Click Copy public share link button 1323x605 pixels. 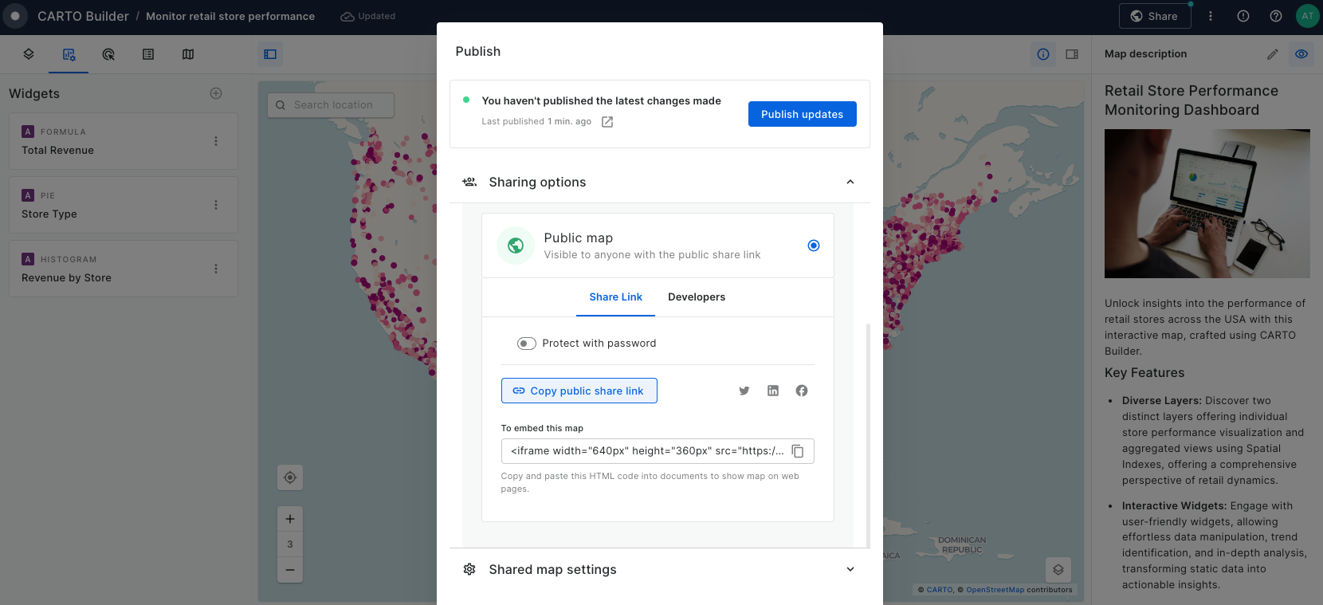pyautogui.click(x=579, y=391)
